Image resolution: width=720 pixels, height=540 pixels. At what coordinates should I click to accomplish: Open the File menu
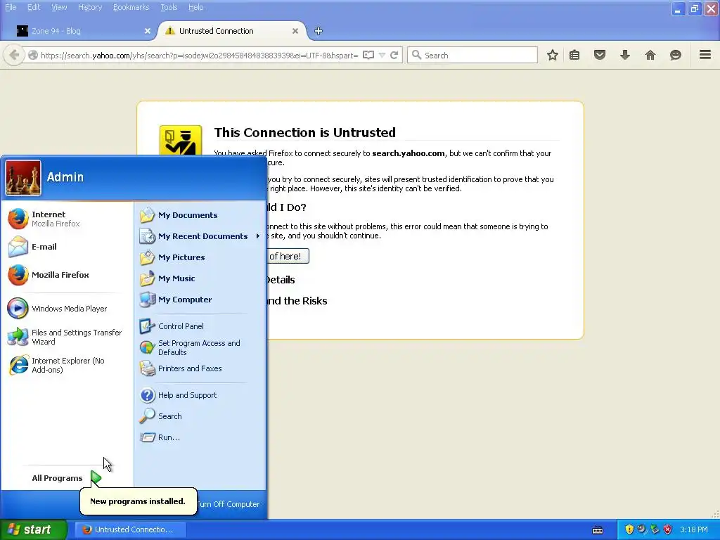click(x=11, y=7)
